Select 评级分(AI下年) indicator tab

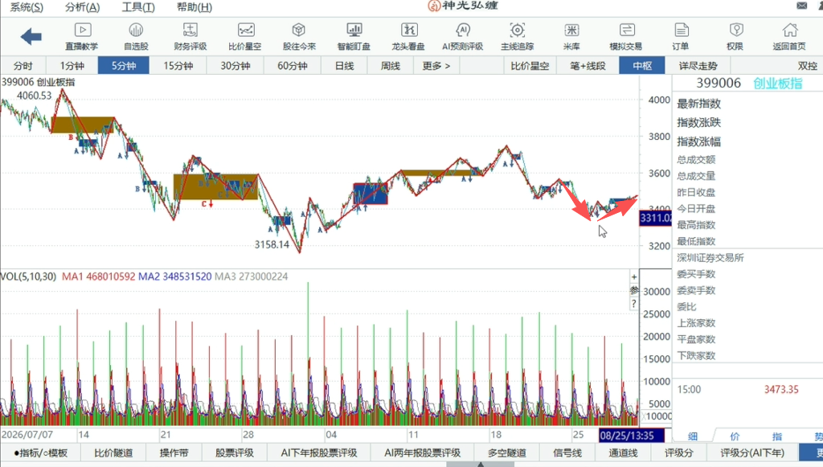click(752, 453)
